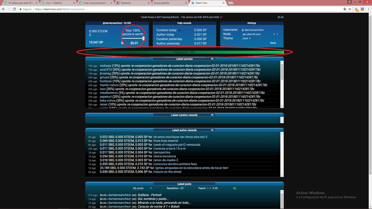
Task: Bookmark this page with the star icon
Action: click(x=350, y=9)
